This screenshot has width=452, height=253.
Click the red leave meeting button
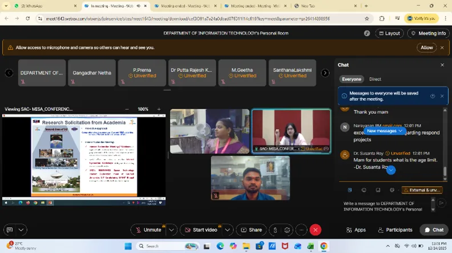pyautogui.click(x=316, y=230)
